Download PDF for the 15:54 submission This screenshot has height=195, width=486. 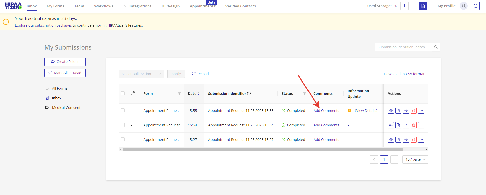point(398,125)
